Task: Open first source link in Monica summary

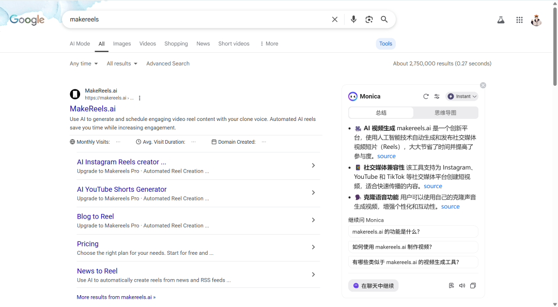Action: [386, 156]
